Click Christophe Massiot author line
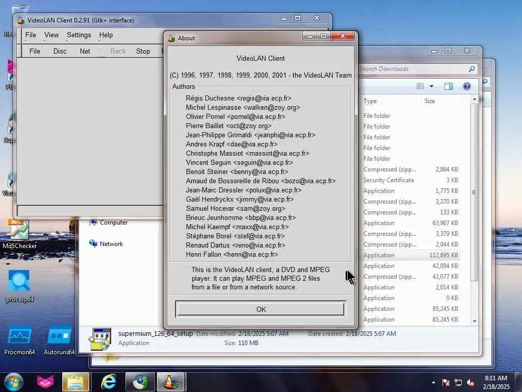The height and width of the screenshot is (392, 522). pos(247,154)
